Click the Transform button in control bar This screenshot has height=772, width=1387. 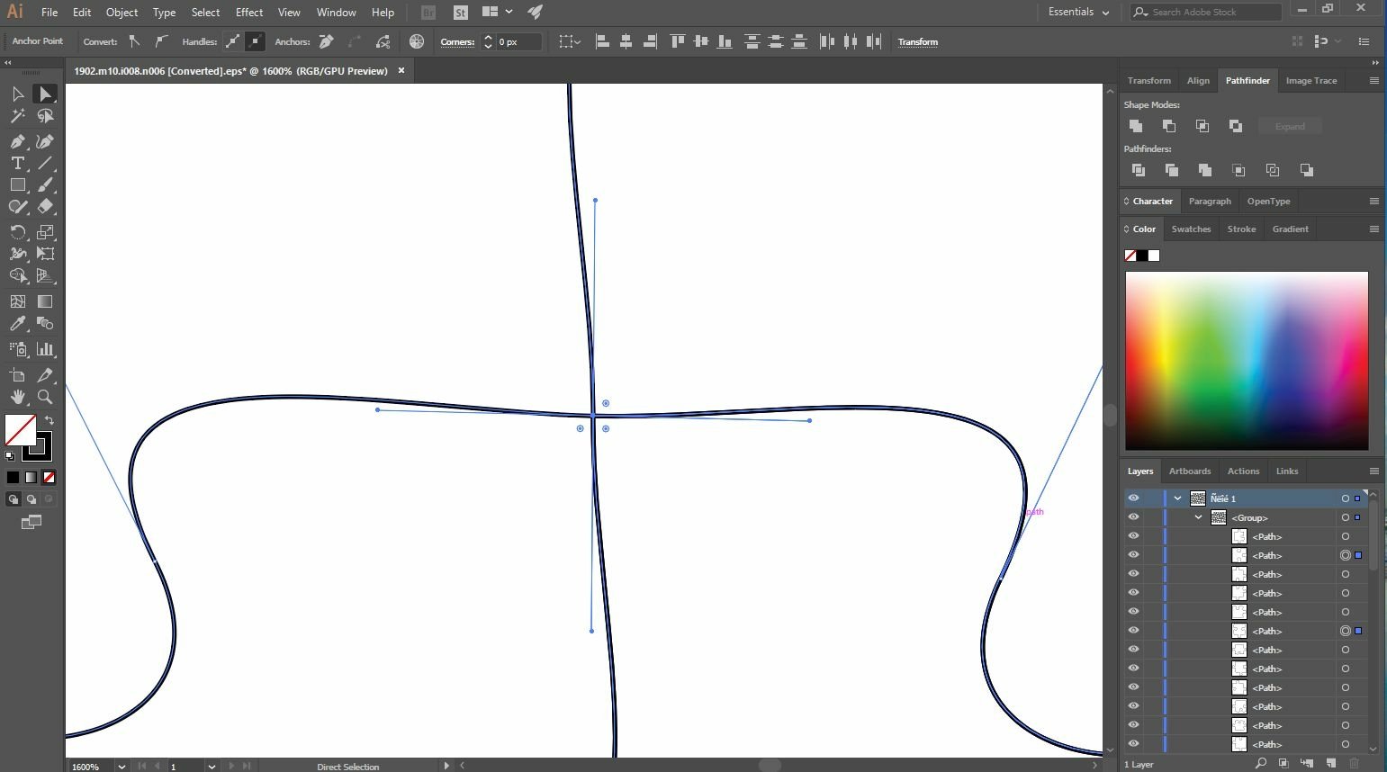coord(917,41)
